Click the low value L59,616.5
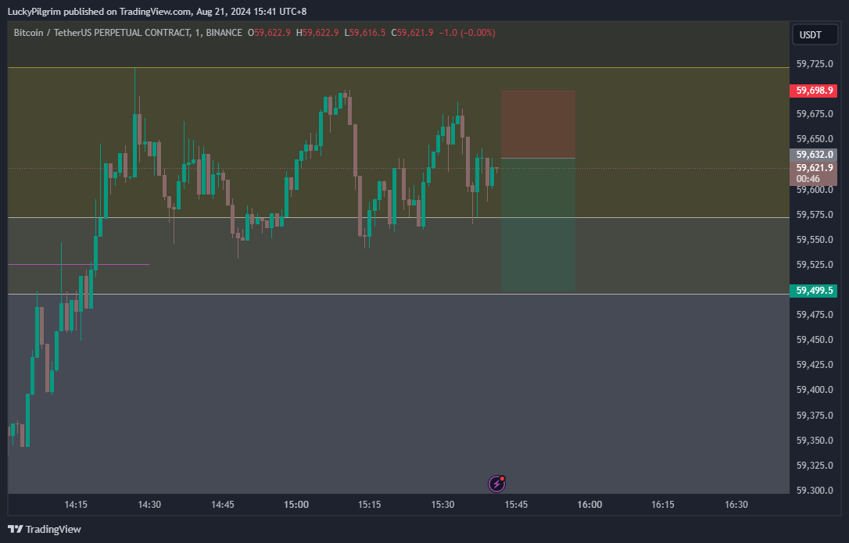 click(x=365, y=33)
